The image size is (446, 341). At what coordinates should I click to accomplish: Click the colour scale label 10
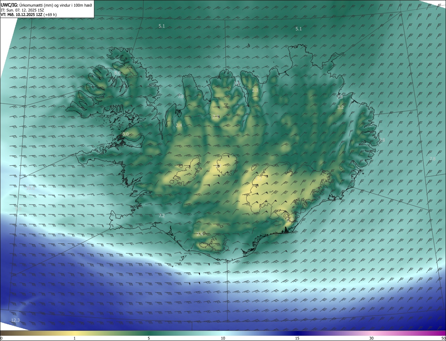click(x=223, y=338)
